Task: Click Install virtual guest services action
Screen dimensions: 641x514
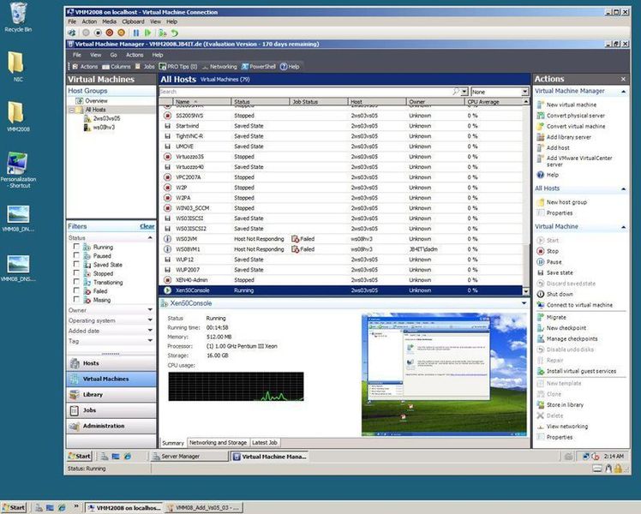Action: click(577, 371)
